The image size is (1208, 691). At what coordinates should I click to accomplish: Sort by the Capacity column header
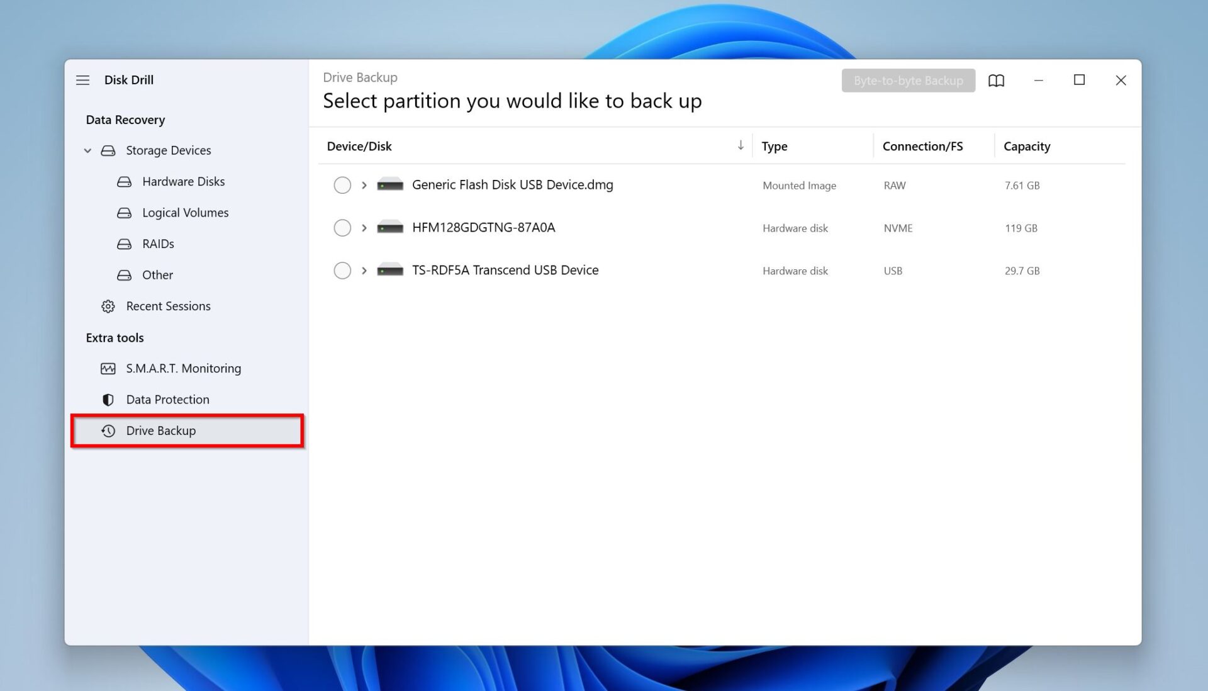click(1027, 146)
